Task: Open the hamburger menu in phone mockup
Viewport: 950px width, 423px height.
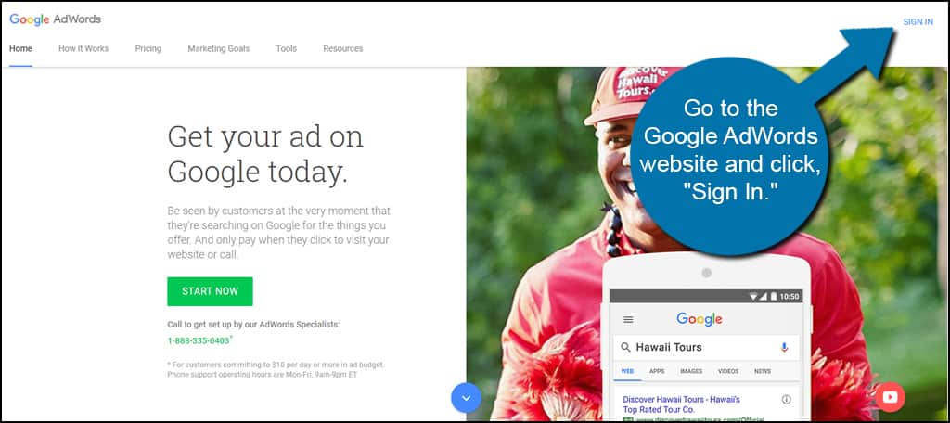Action: (x=628, y=319)
